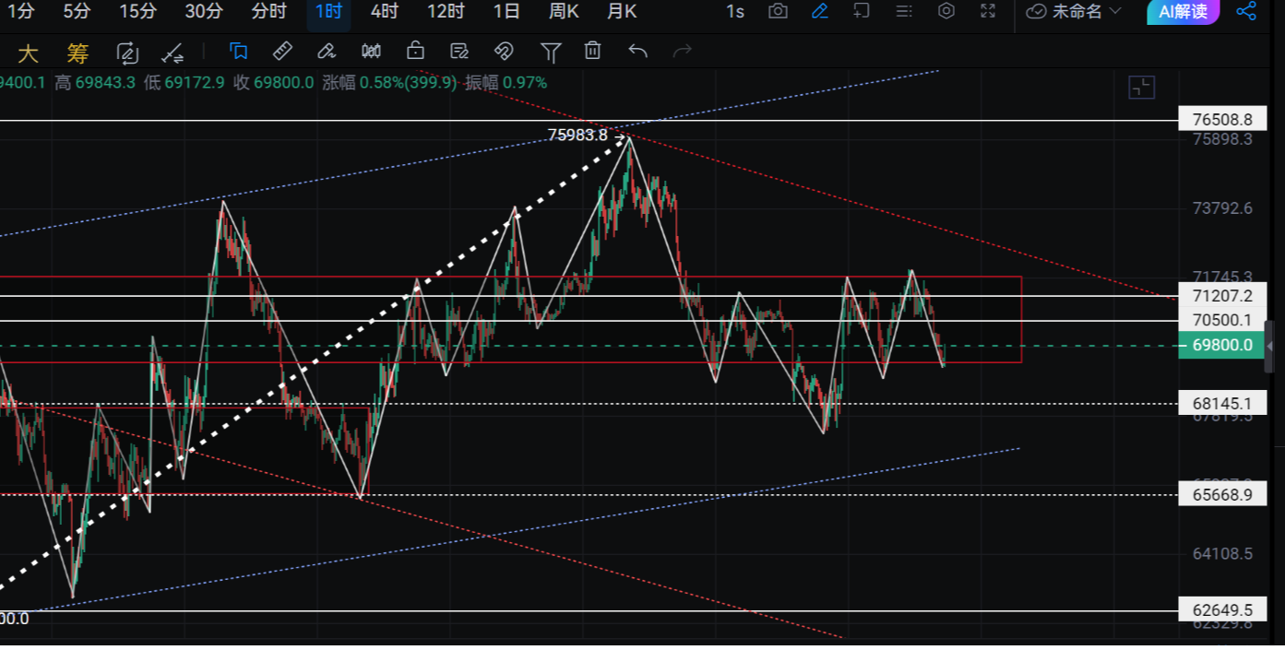This screenshot has height=650, width=1285.
Task: Click the ruler measurement tool
Action: 283,51
